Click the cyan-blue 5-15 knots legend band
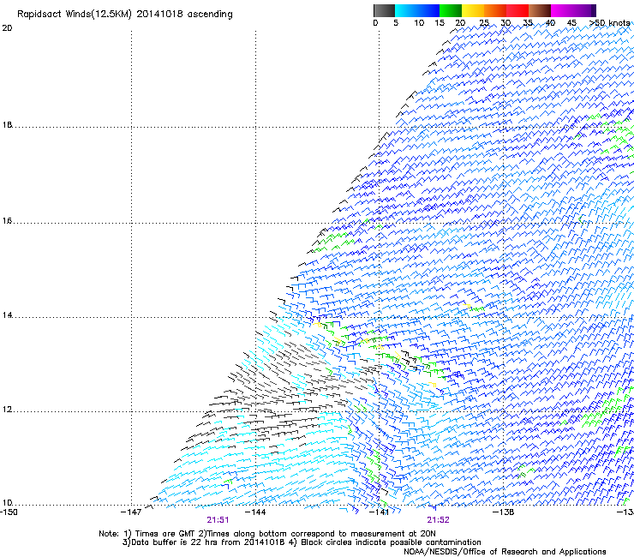634x557 pixels. (x=417, y=10)
